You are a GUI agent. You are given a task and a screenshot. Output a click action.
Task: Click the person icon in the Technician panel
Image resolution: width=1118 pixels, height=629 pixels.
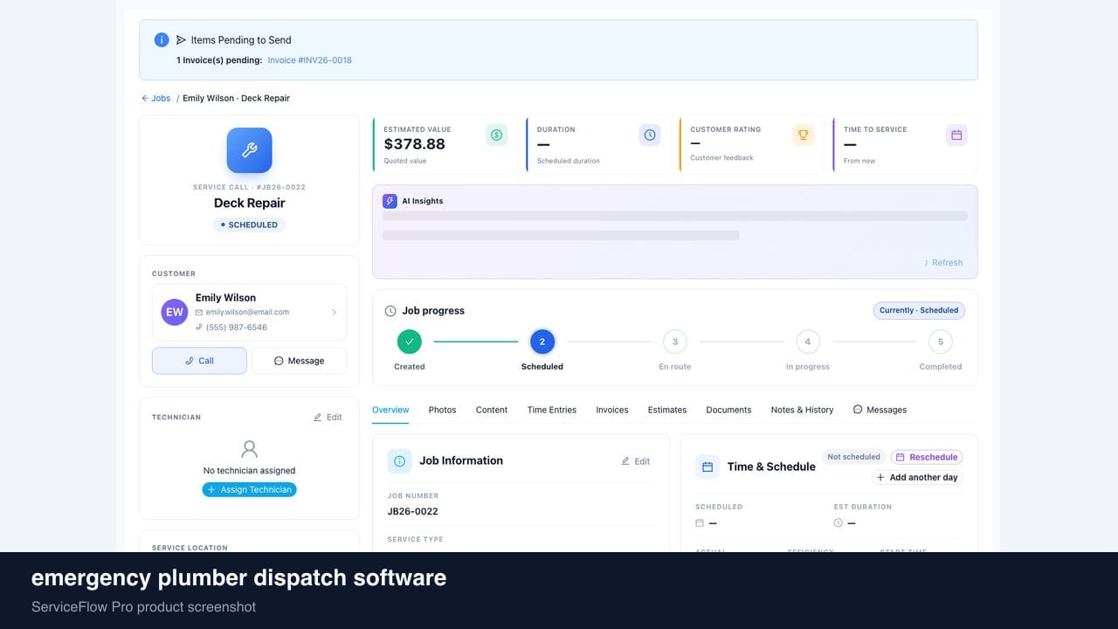pos(249,449)
